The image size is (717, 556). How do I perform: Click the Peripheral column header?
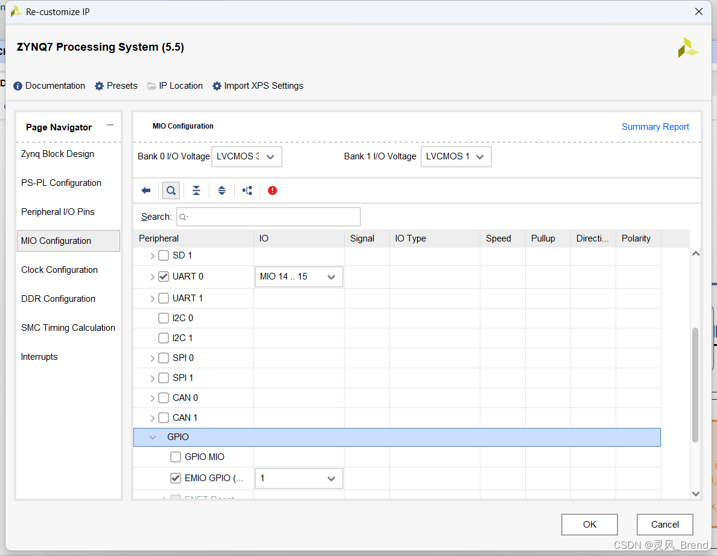193,238
